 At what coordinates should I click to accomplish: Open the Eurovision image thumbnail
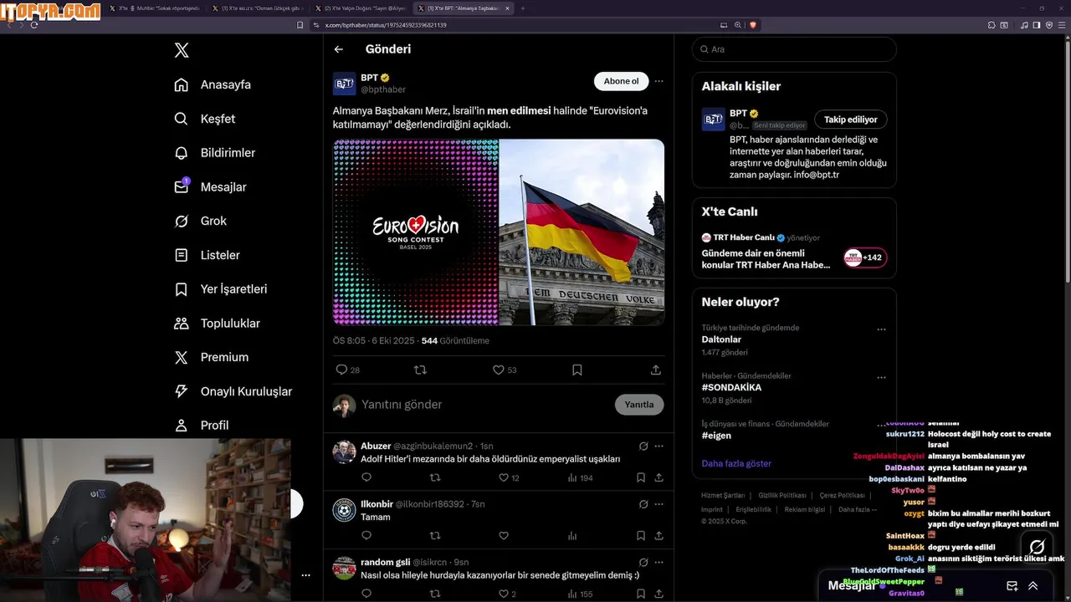[x=415, y=232]
